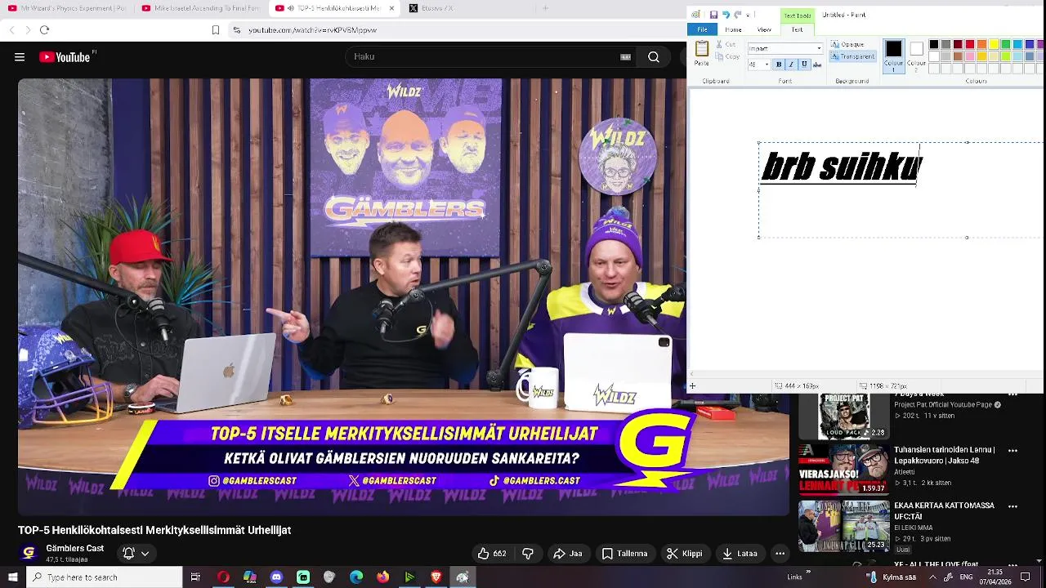Select the Paint Text ribbon tab
This screenshot has height=588, width=1046.
click(797, 29)
